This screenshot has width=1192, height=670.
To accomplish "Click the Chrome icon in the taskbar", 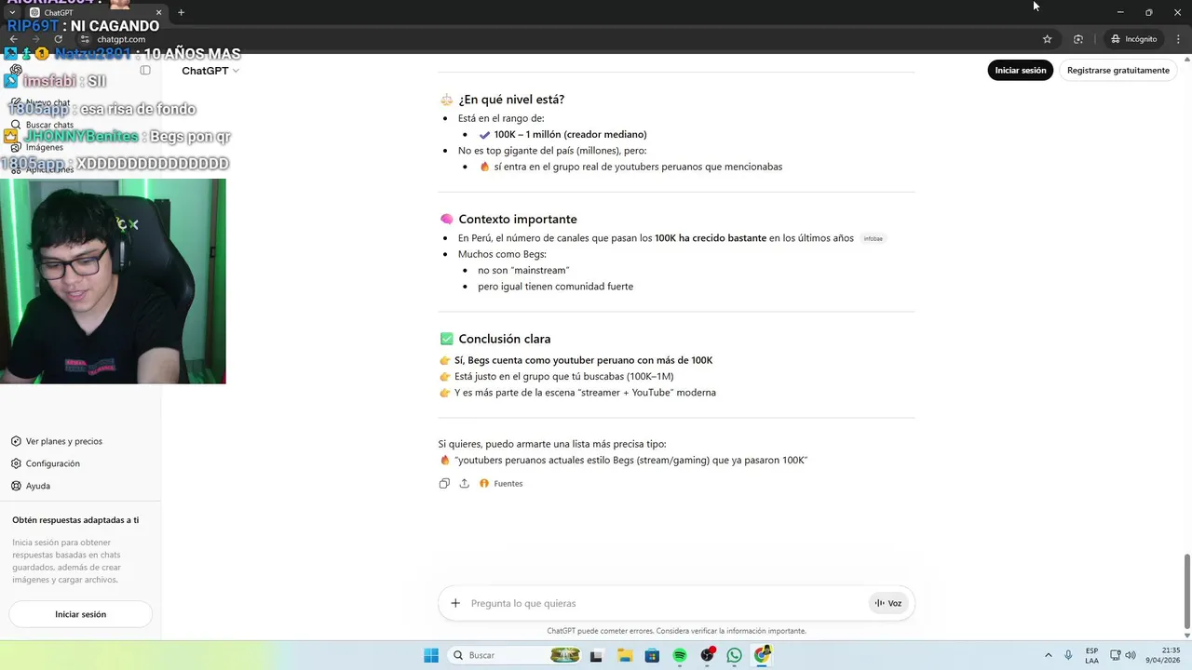I will coord(763,655).
